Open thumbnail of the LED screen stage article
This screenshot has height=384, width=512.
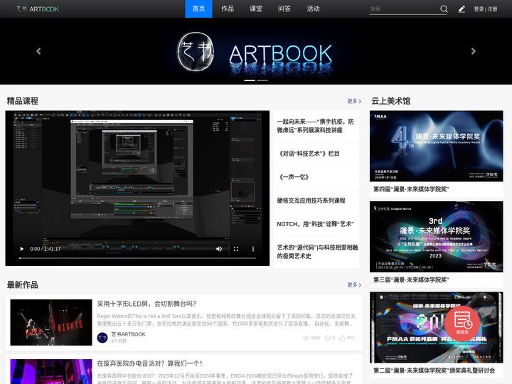coord(51,323)
